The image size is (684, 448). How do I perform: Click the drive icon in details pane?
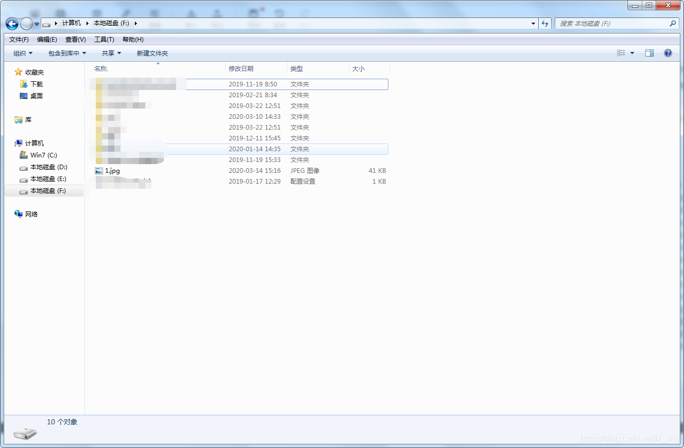(25, 434)
